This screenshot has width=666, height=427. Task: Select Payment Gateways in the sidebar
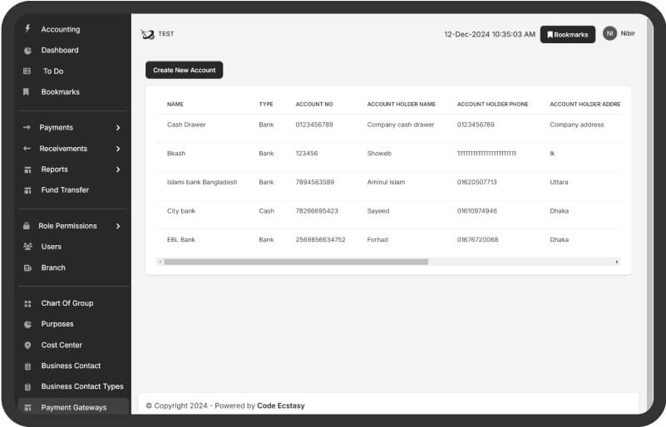coord(73,408)
